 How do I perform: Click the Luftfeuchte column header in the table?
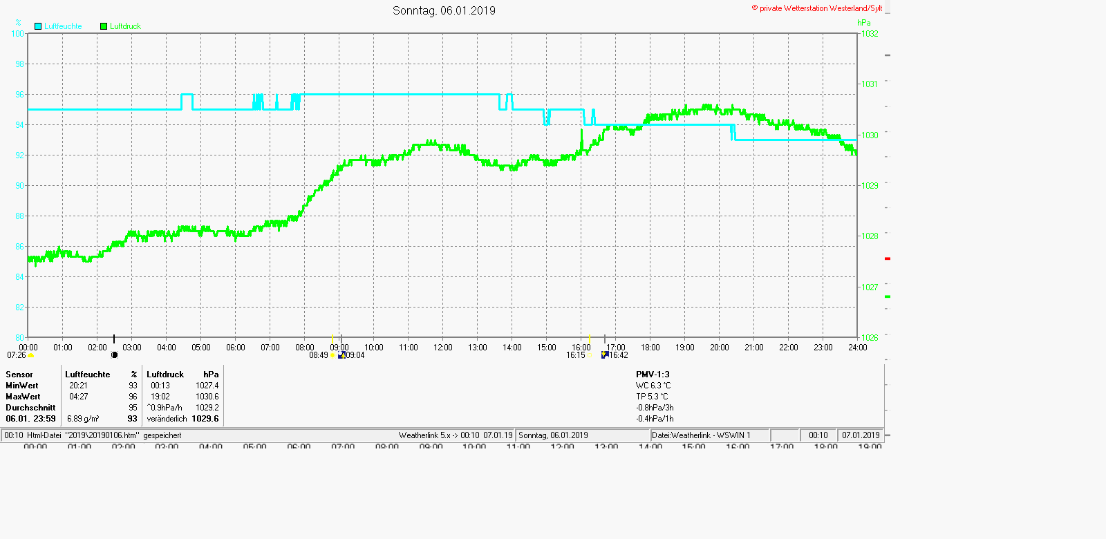(x=88, y=375)
